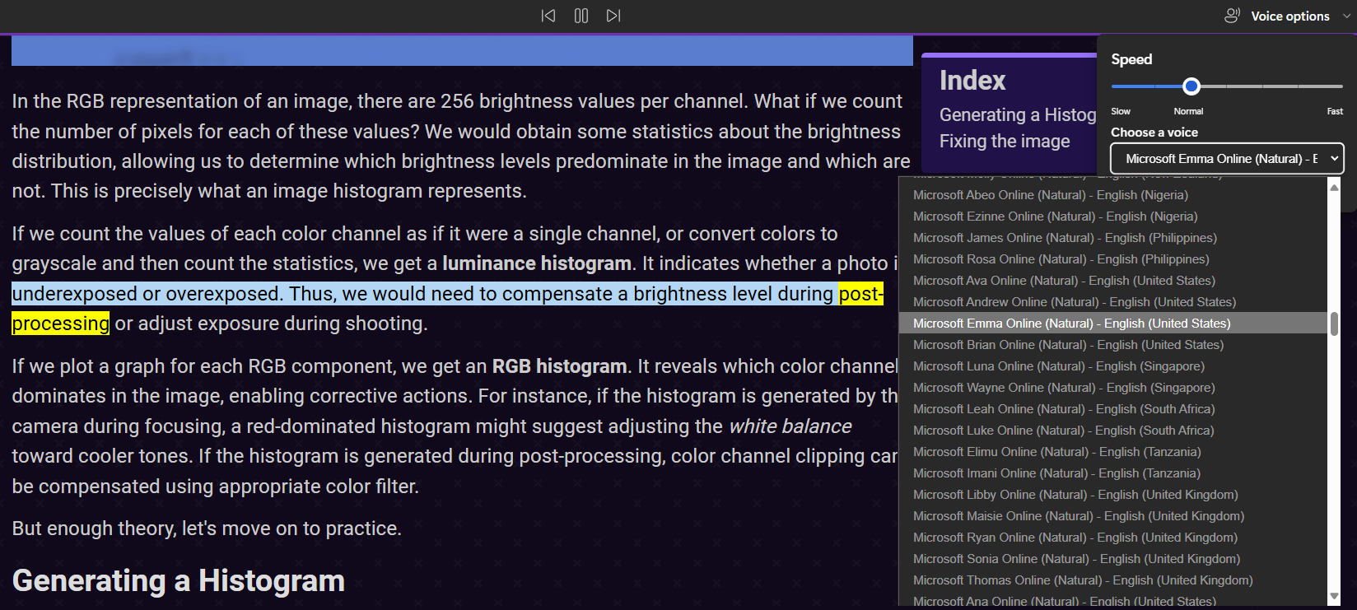Click the Voice options person icon
1357x610 pixels.
(1232, 16)
